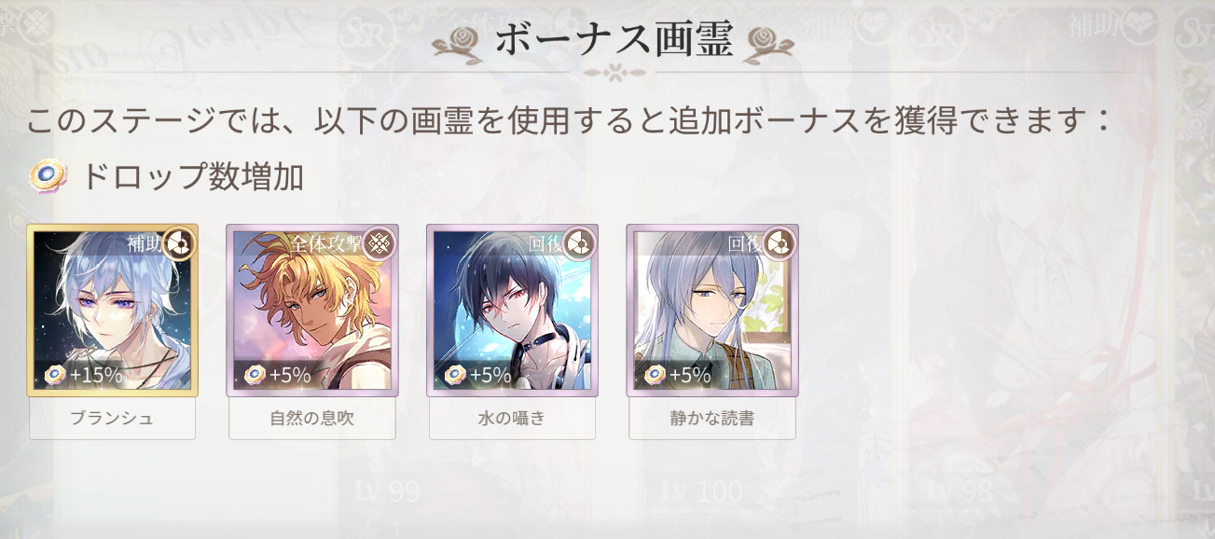Select the 水の囁き character portrait
Image resolution: width=1215 pixels, height=539 pixels.
pos(512,311)
